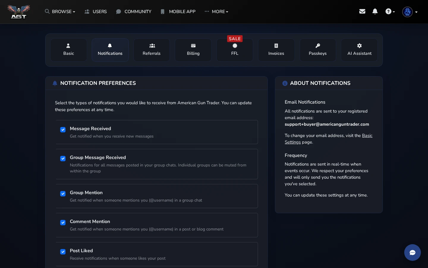Click the Email Notifications heading

tap(305, 102)
